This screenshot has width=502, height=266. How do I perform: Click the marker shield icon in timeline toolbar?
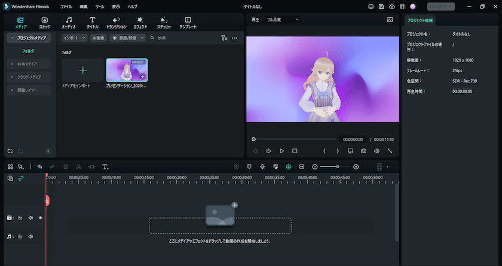pos(249,166)
